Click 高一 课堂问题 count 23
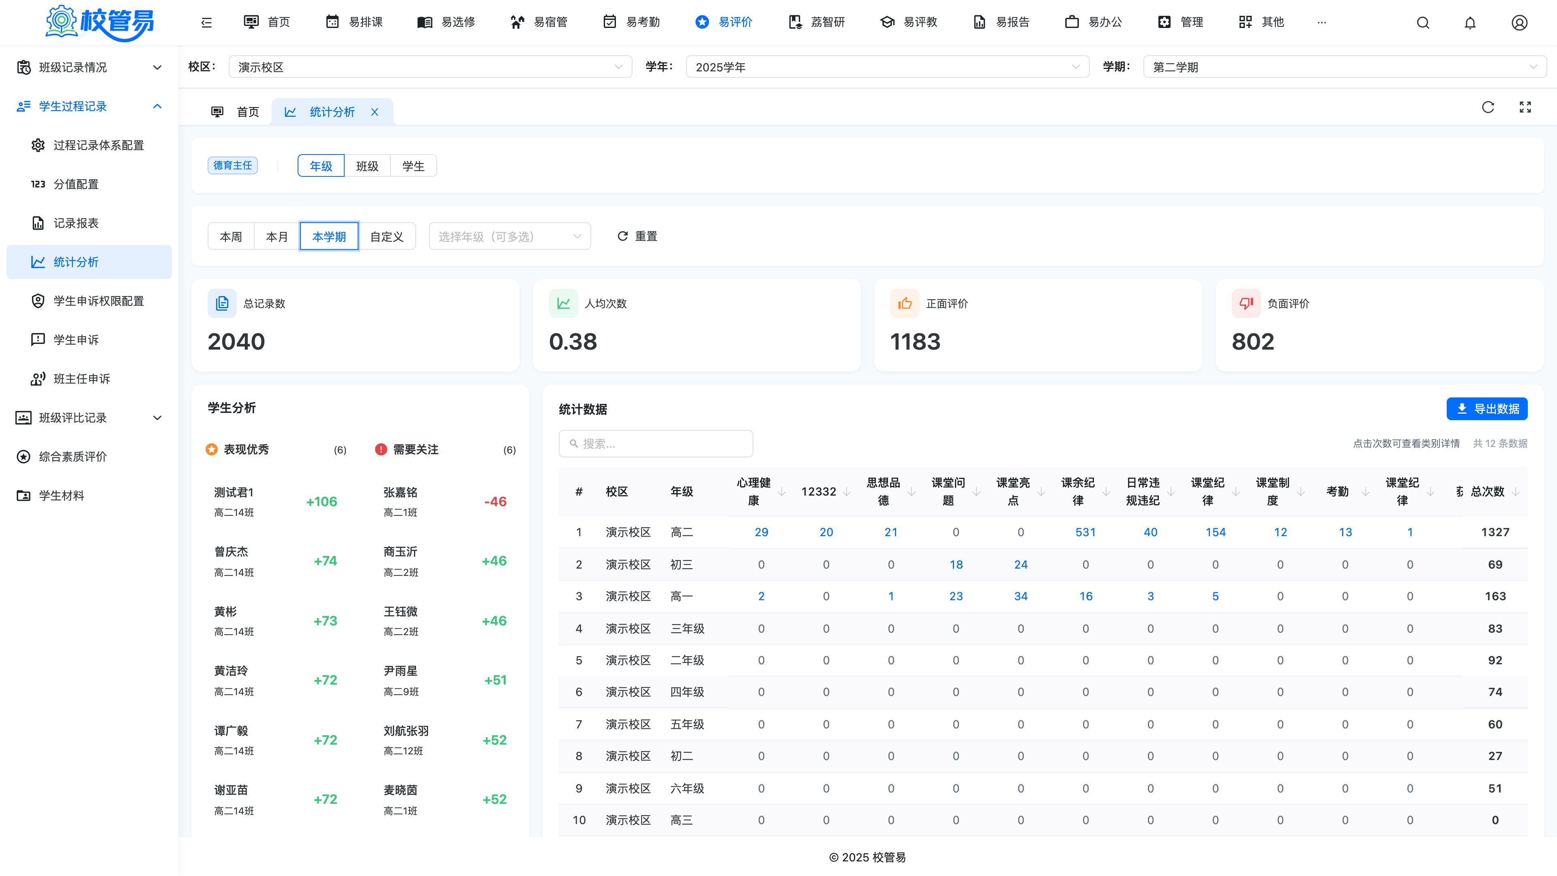1557x876 pixels. pos(956,596)
